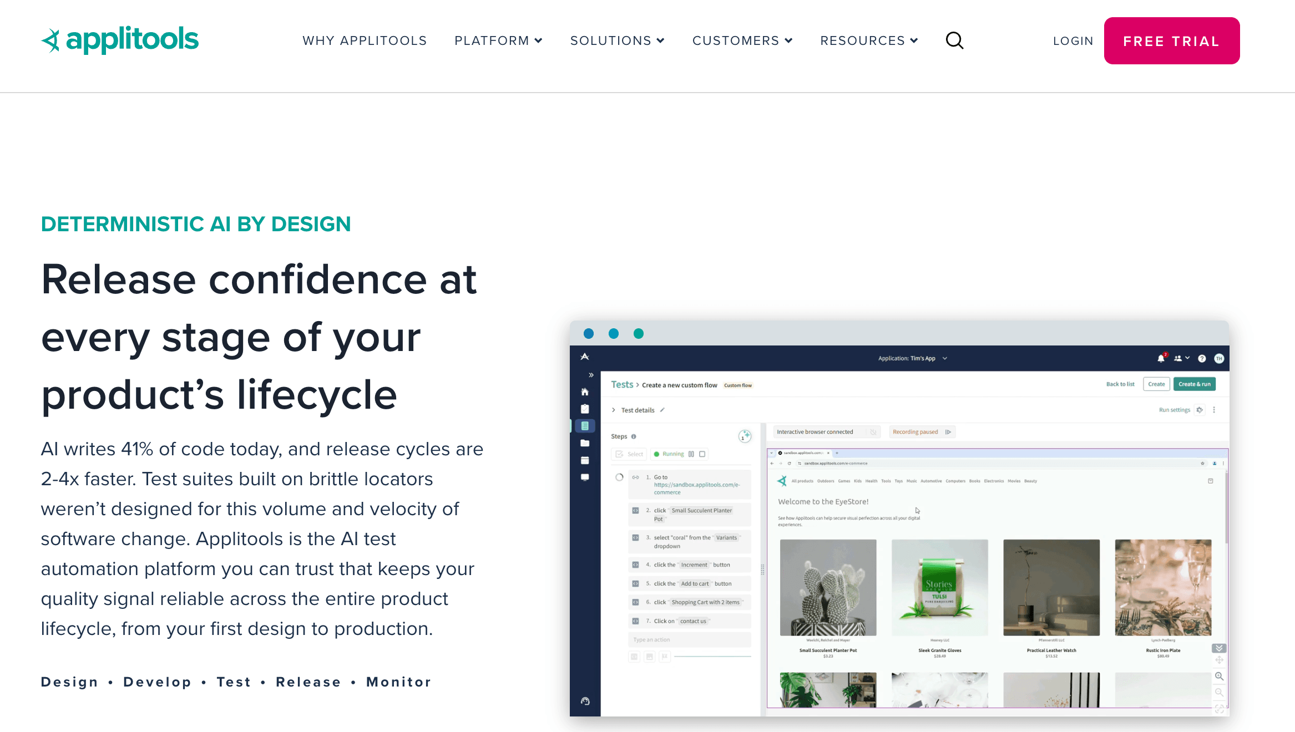Click the collapse double-chevron above move icon

(1219, 648)
